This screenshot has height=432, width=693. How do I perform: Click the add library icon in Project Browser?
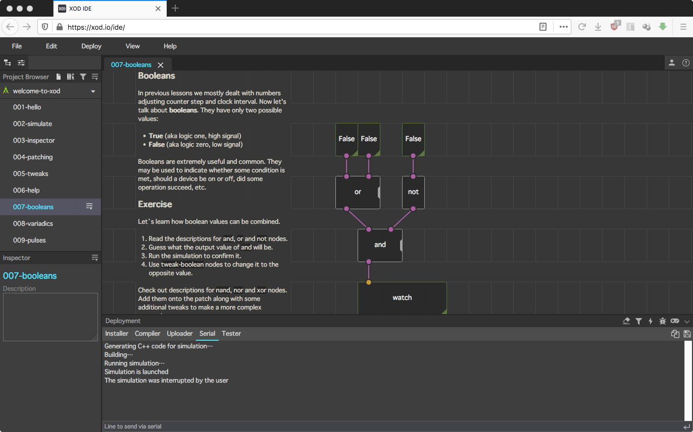71,77
